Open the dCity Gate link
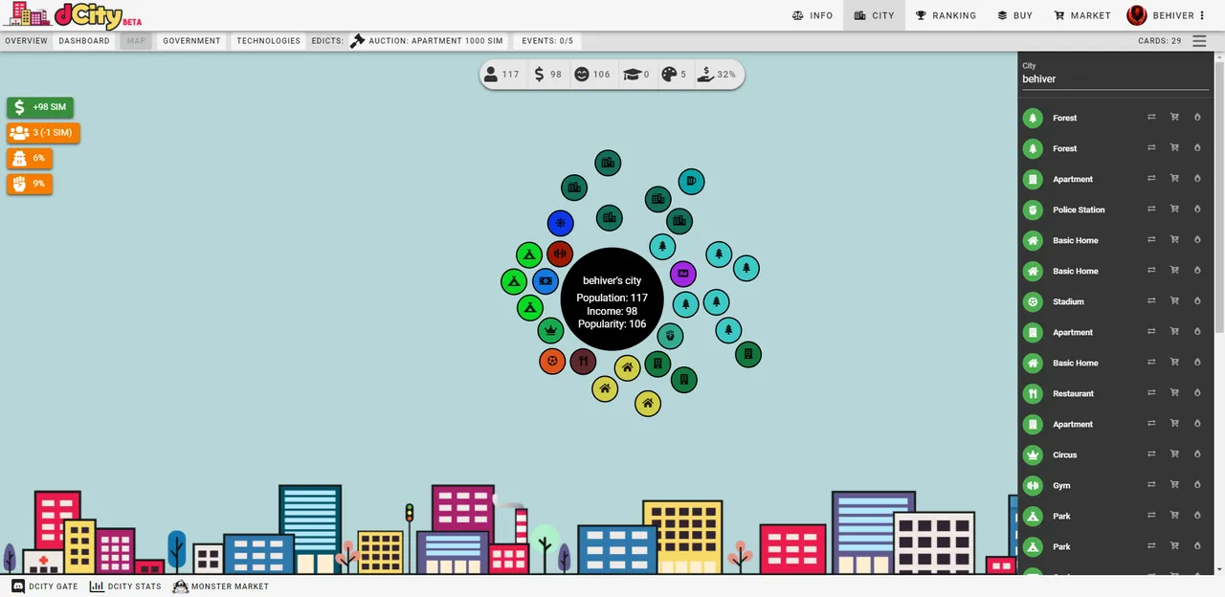The height and width of the screenshot is (597, 1225). pos(45,586)
